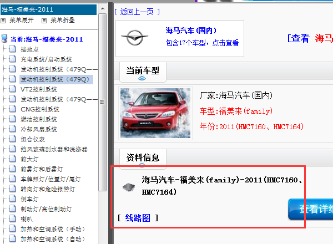Open the 倒车灯 tree item
Screen dimensions: 333x244
click(x=29, y=199)
